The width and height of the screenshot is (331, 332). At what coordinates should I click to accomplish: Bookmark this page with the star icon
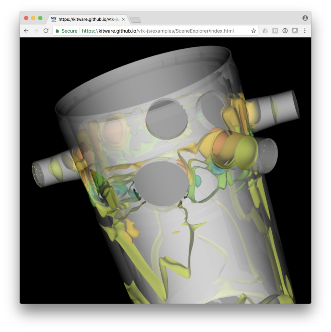point(253,31)
